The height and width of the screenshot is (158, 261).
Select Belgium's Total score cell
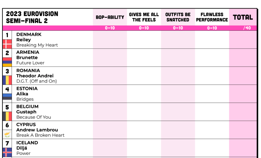pos(243,112)
